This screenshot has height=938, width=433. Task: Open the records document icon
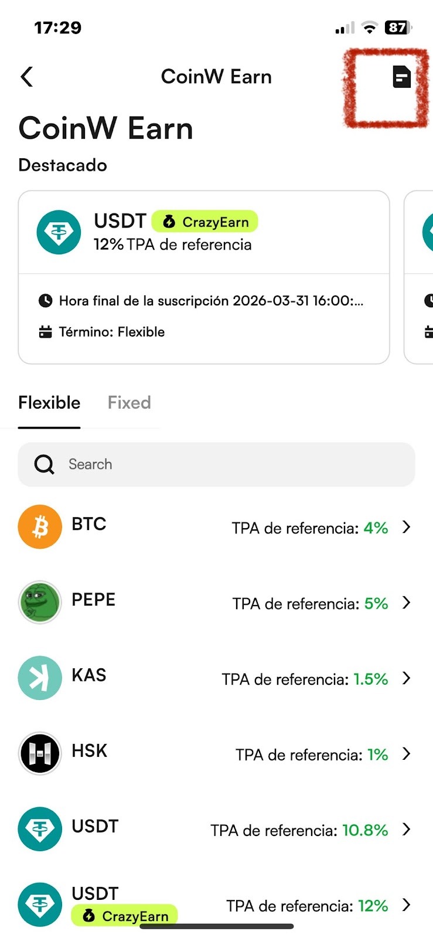pyautogui.click(x=401, y=77)
